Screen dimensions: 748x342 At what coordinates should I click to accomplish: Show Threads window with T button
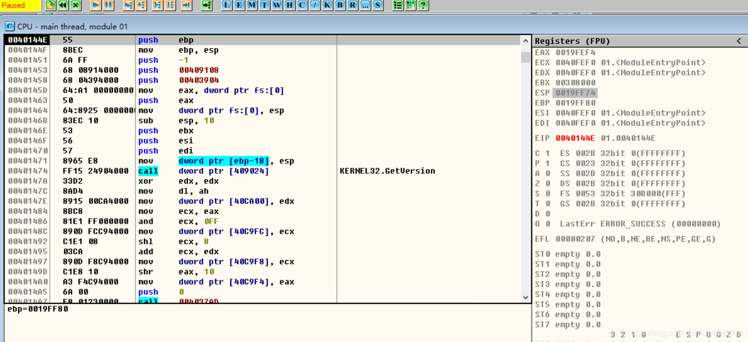click(264, 5)
